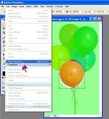The height and width of the screenshot is (119, 109).
Task: Toggle Quick Mask mode icon
Action: [4, 82]
